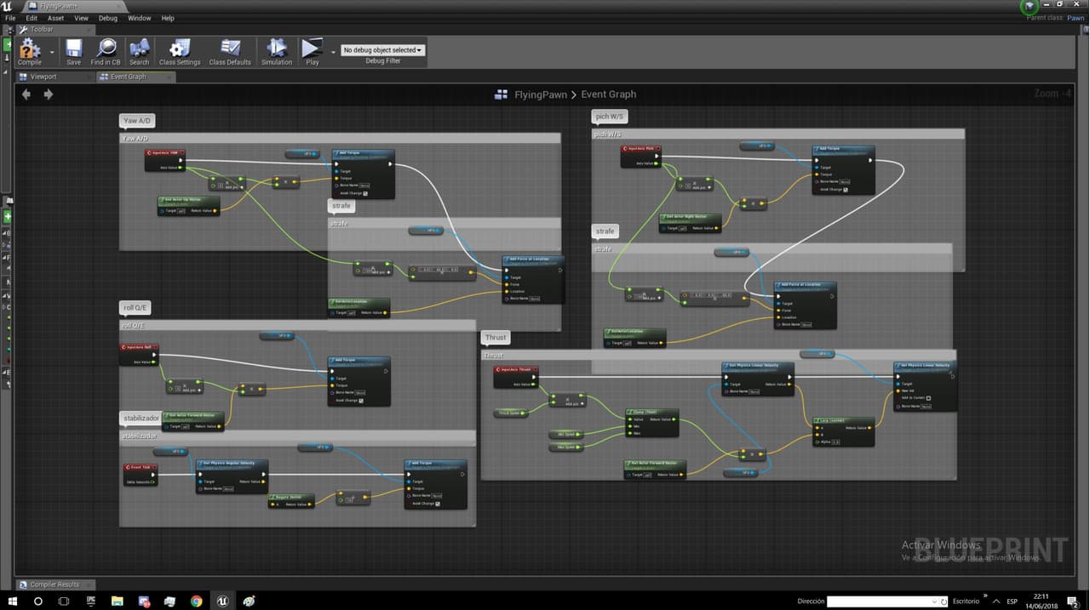The width and height of the screenshot is (1090, 610).
Task: Click Event Graph in the breadcrumb
Action: click(x=608, y=94)
